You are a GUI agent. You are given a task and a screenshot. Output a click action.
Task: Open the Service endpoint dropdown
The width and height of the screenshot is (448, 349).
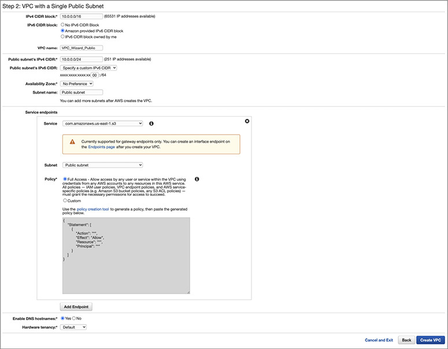click(x=102, y=123)
